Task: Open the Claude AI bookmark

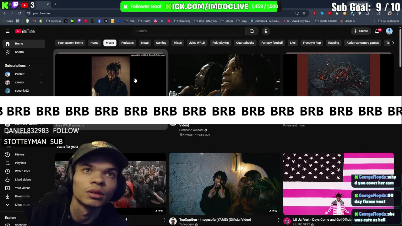Action: click(x=347, y=21)
